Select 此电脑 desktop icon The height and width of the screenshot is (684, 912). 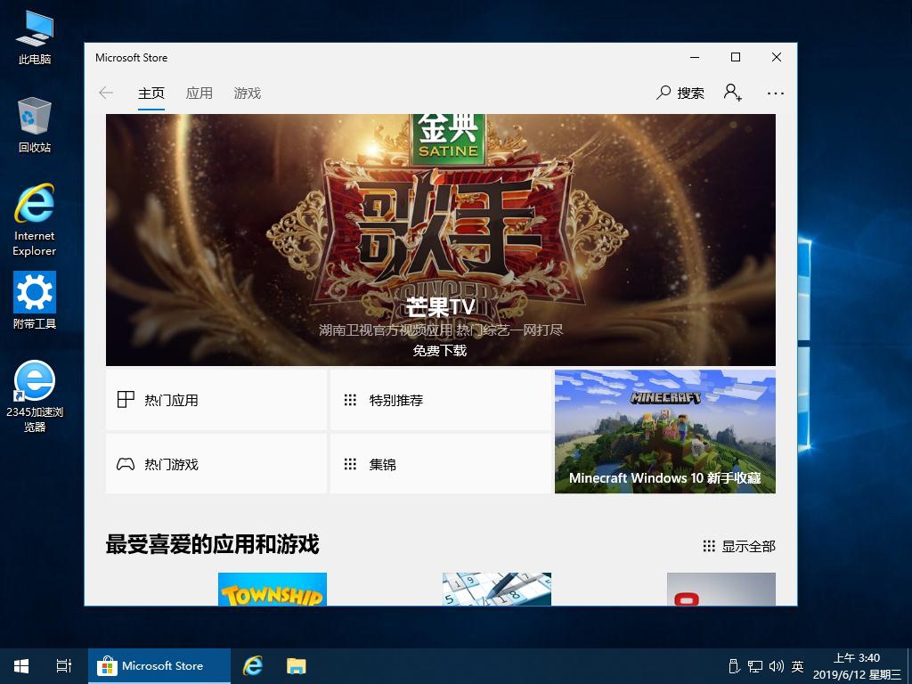point(35,37)
